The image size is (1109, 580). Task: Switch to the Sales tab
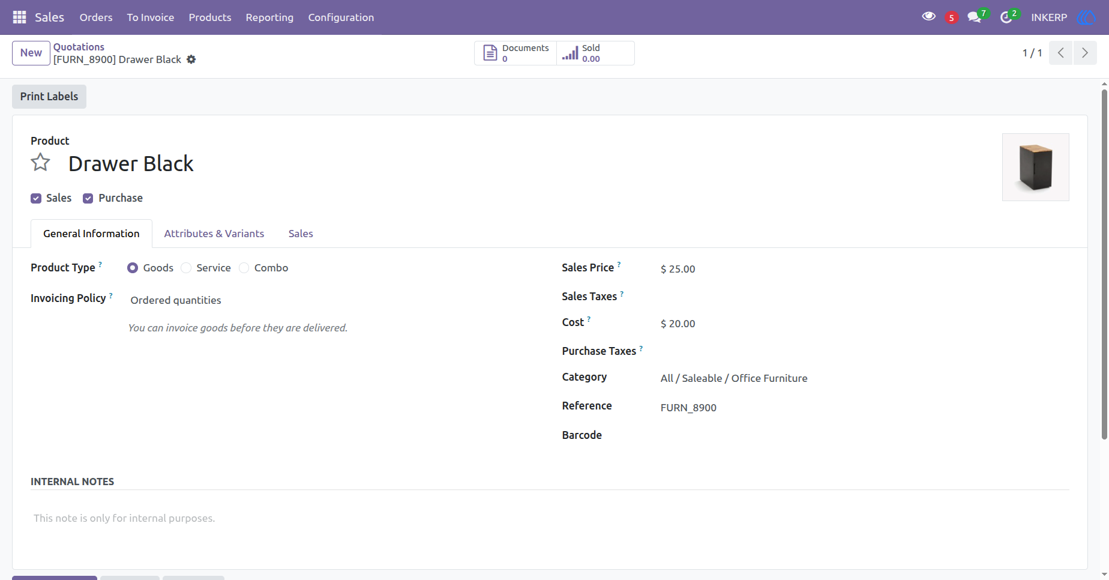(301, 234)
